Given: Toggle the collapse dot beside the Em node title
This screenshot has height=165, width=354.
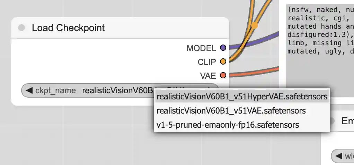Looking at the screenshot, I should click(x=331, y=121).
